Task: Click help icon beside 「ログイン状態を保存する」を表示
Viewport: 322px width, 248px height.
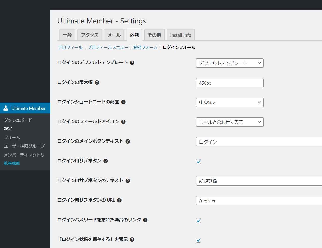Action: 132,240
